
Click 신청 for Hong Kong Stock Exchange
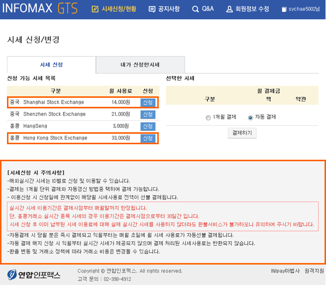148,138
